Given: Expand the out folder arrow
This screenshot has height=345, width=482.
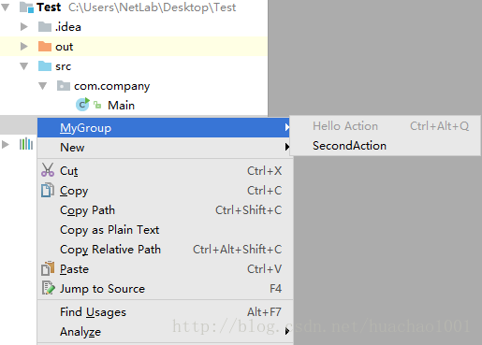Looking at the screenshot, I should [24, 47].
